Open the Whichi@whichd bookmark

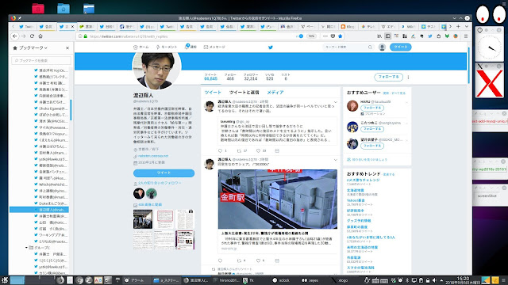(x=51, y=184)
